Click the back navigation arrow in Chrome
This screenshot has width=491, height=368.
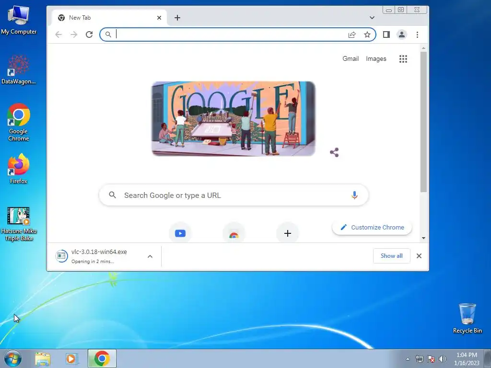point(58,34)
